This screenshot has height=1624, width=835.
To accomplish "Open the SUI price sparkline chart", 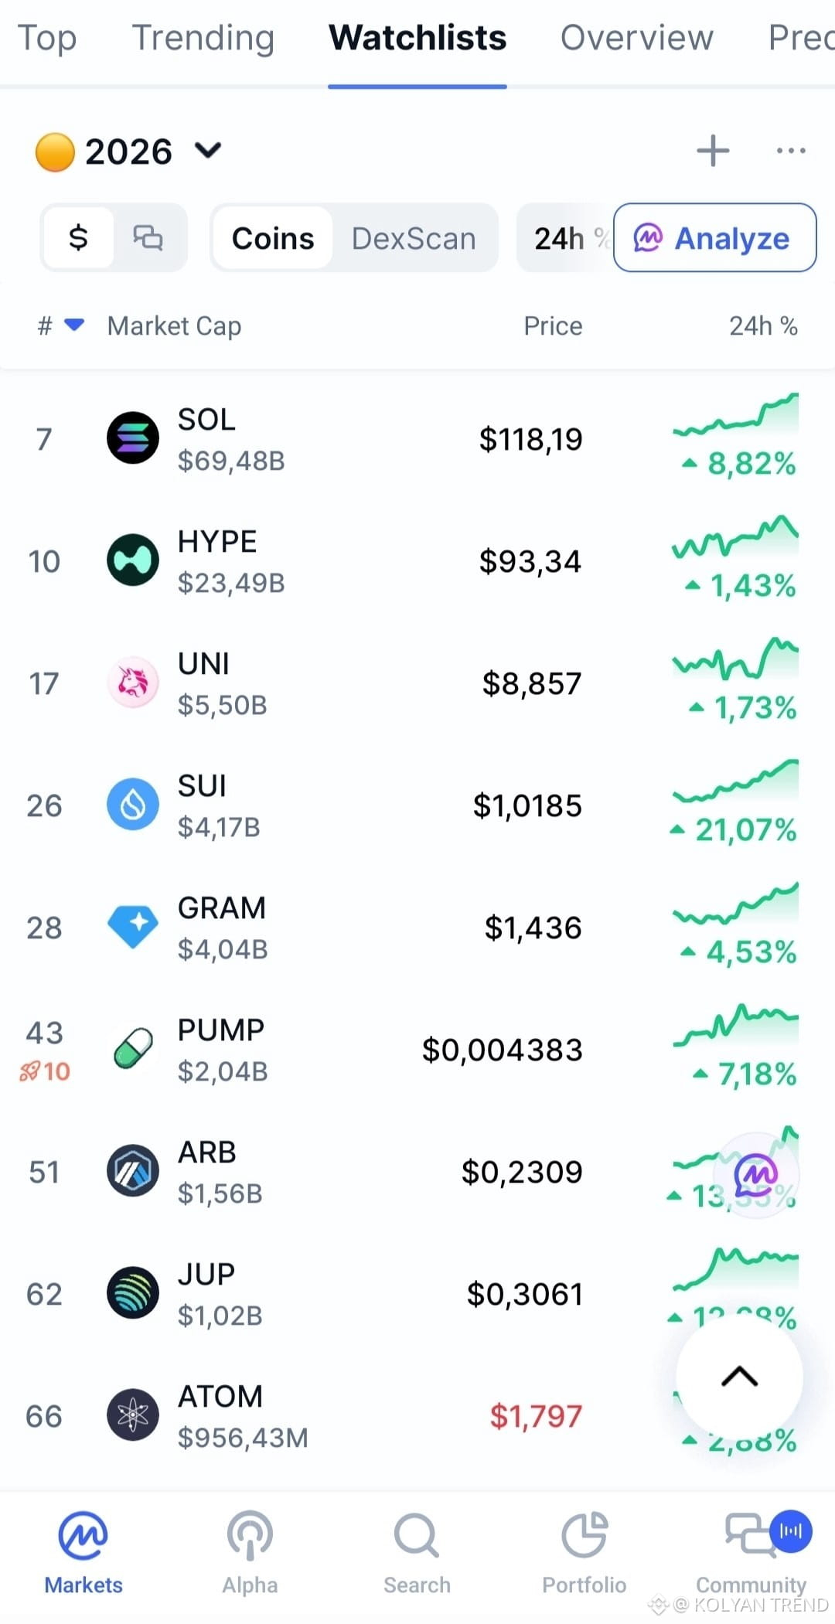I will click(x=735, y=781).
